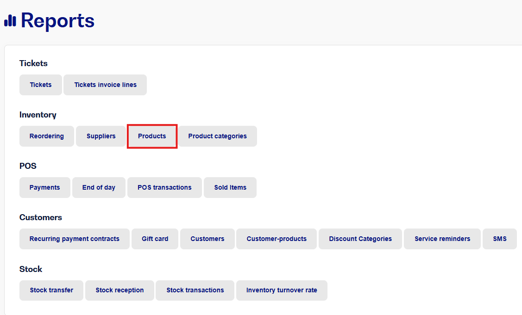Viewport: 522px width, 315px height.
Task: Open the Sold Items report
Action: [x=230, y=188]
